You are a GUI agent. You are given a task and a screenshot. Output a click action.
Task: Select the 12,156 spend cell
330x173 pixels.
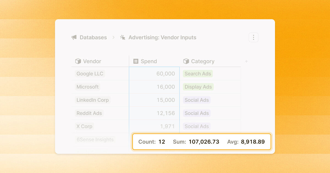point(154,113)
